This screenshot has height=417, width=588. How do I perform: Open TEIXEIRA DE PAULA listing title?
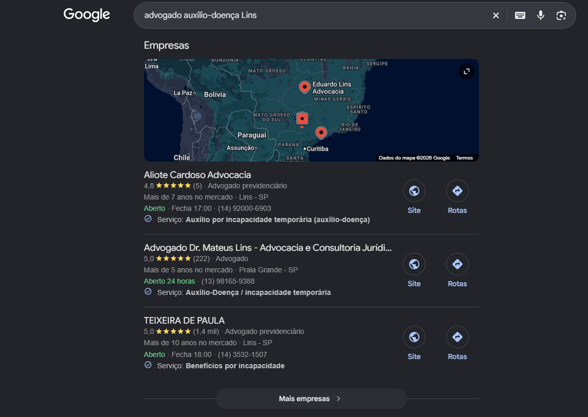pyautogui.click(x=184, y=321)
